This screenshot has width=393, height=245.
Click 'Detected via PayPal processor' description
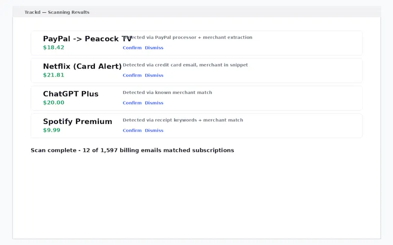coord(188,37)
